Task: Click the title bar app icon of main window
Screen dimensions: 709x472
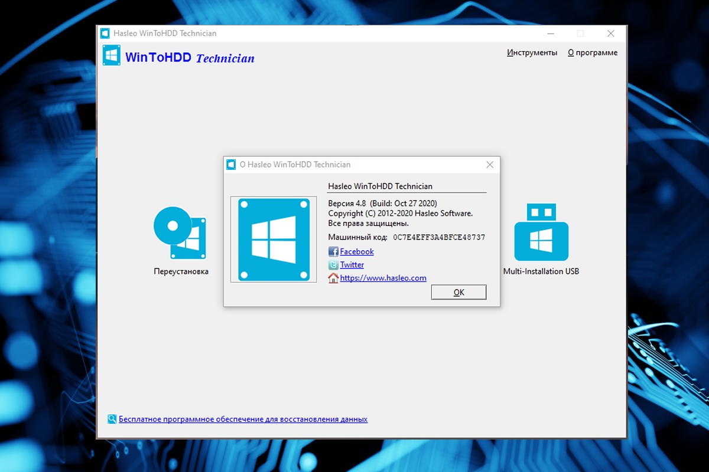Action: click(x=105, y=34)
